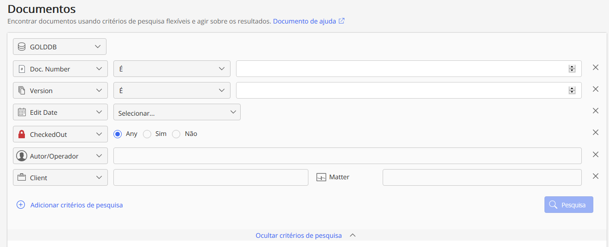This screenshot has height=247, width=609.
Task: Click the Autor/Operador text field
Action: pyautogui.click(x=347, y=156)
